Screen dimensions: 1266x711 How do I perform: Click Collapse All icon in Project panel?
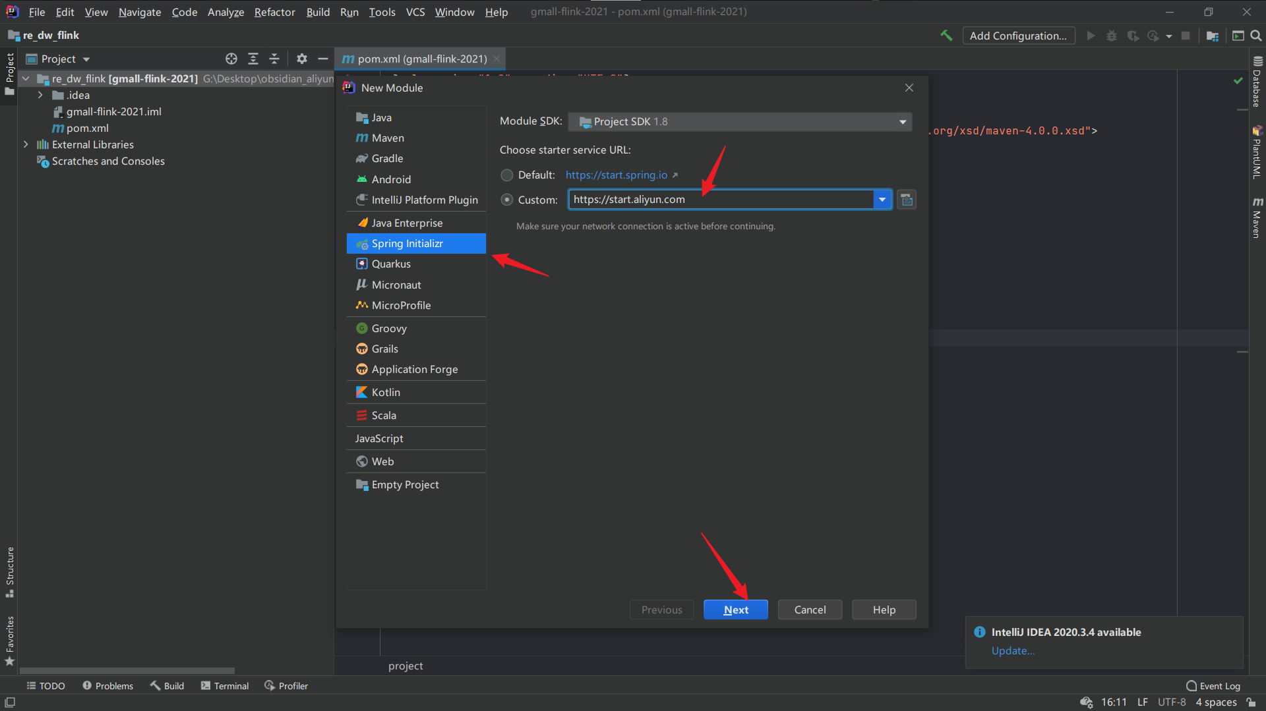pyautogui.click(x=274, y=59)
